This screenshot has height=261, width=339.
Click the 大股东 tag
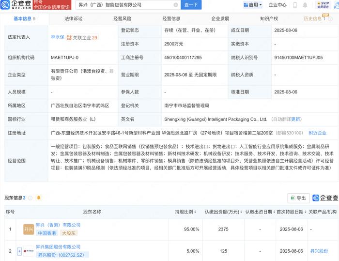coord(69,233)
